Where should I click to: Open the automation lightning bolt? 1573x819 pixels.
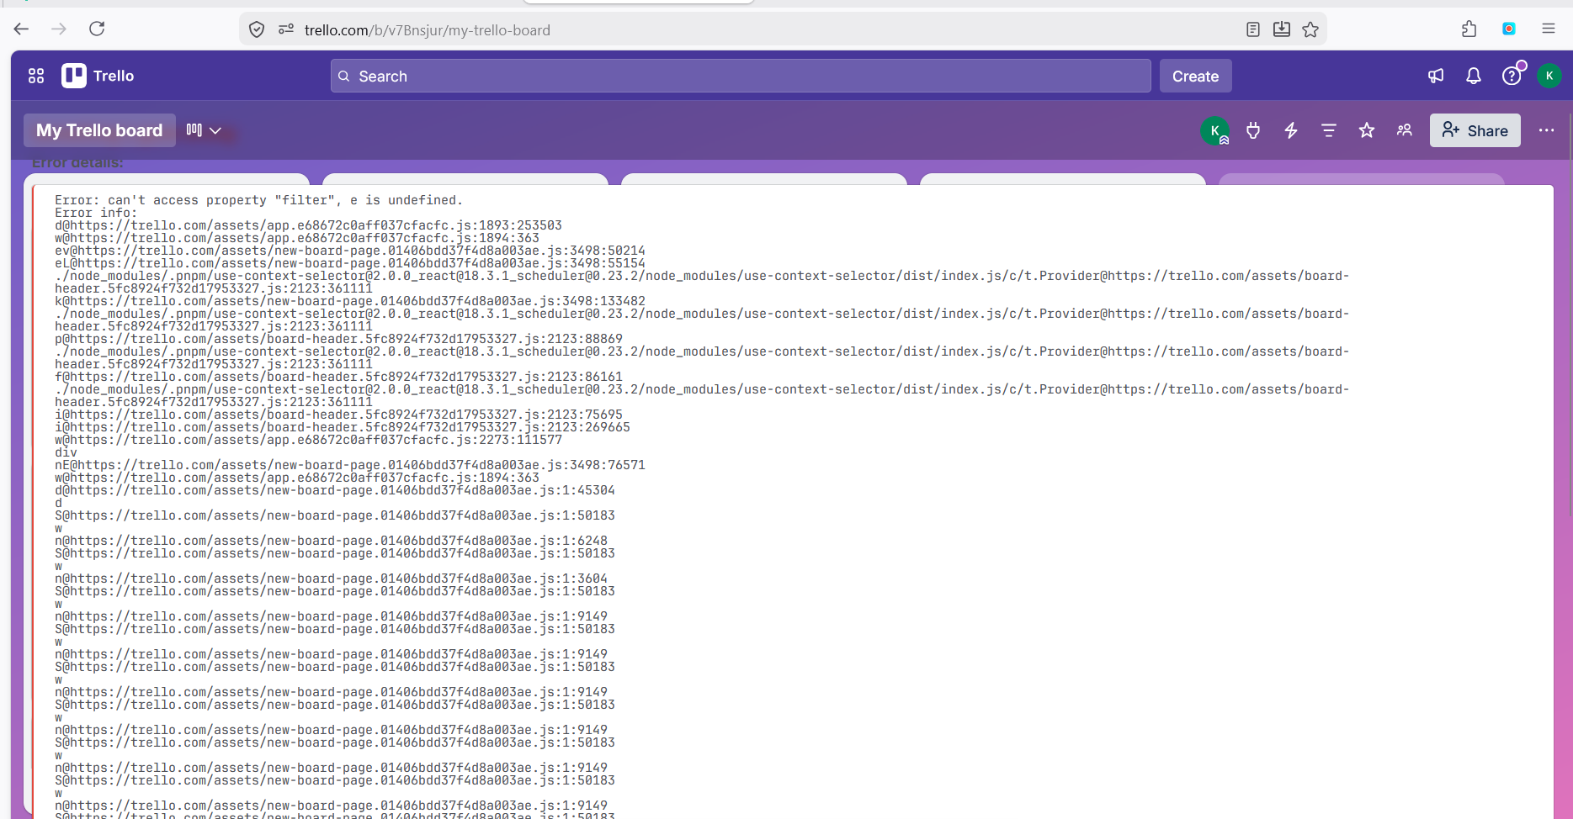[1291, 130]
